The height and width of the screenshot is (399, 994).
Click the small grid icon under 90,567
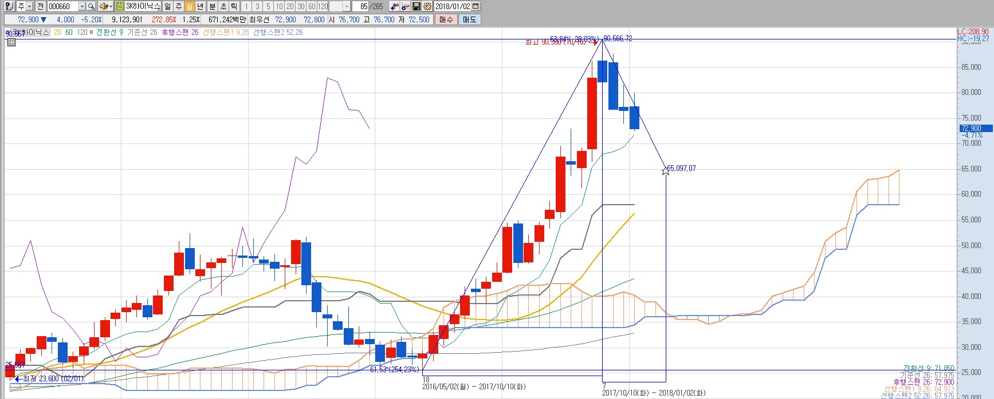(11, 42)
